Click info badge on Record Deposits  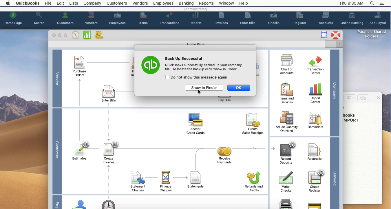point(292,144)
